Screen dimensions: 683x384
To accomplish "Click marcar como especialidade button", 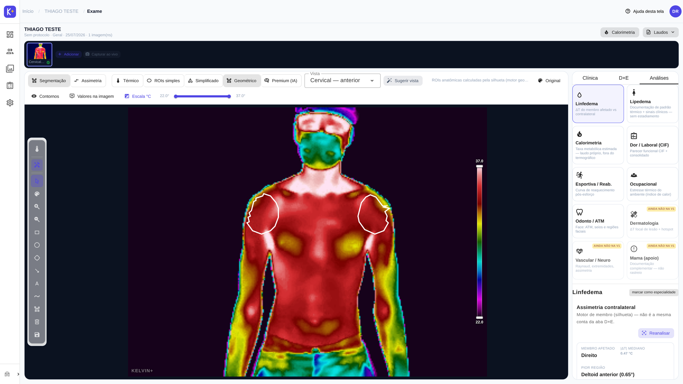I will click(654, 292).
